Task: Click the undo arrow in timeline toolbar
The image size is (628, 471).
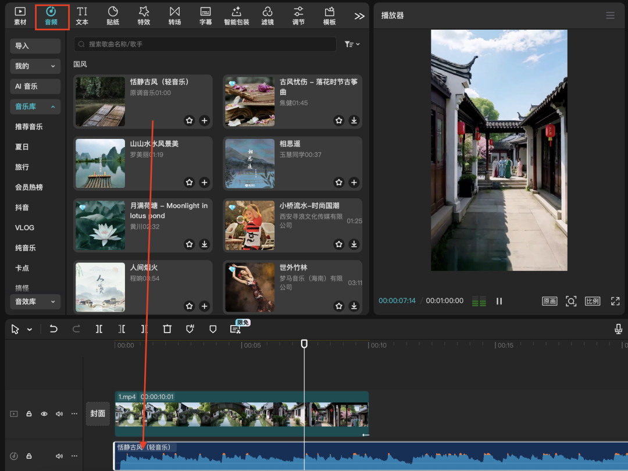Action: (x=53, y=329)
